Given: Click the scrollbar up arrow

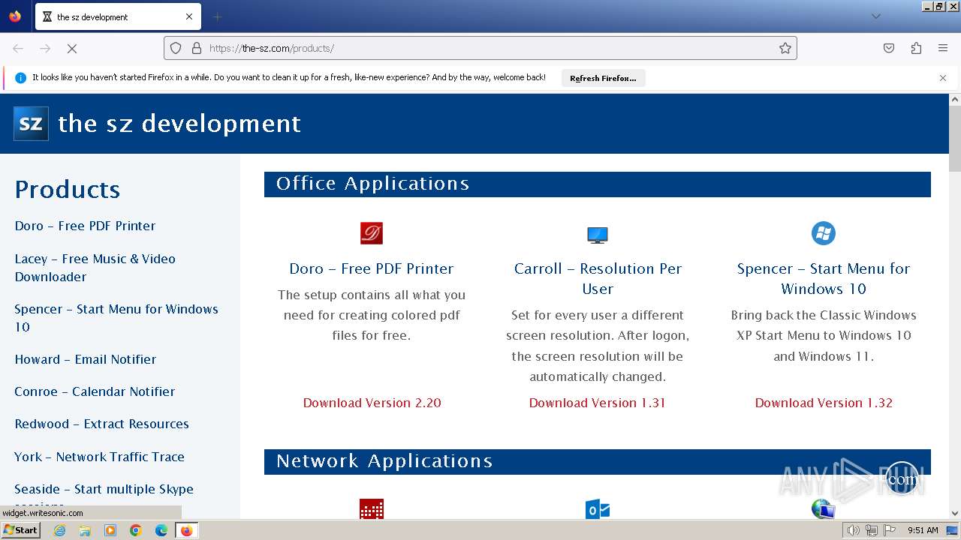Looking at the screenshot, I should point(955,99).
